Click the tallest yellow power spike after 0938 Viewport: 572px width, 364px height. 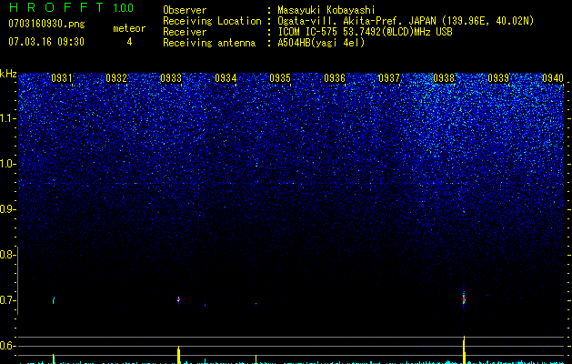coord(464,349)
